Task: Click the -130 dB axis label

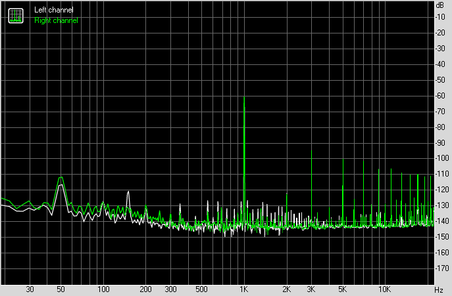Action: click(x=442, y=205)
